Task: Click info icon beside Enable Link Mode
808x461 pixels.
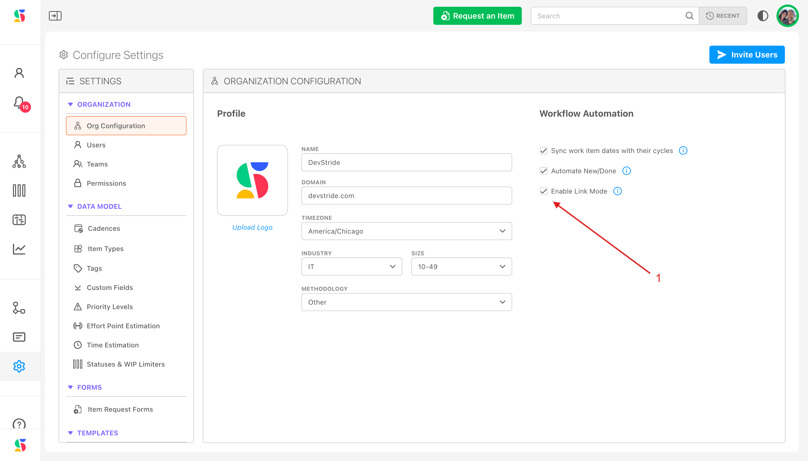Action: (617, 191)
